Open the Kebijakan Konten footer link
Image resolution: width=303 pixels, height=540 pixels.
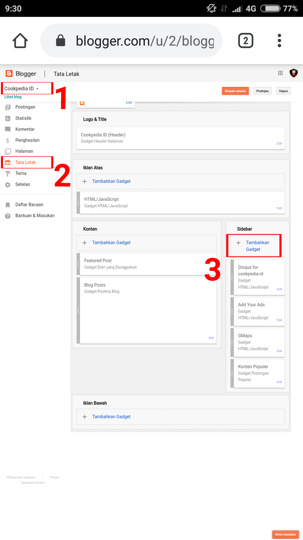33,483
